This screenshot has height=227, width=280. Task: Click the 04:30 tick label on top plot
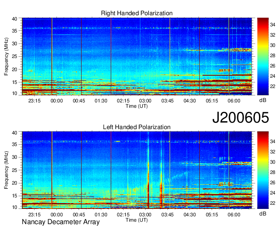coord(190,101)
